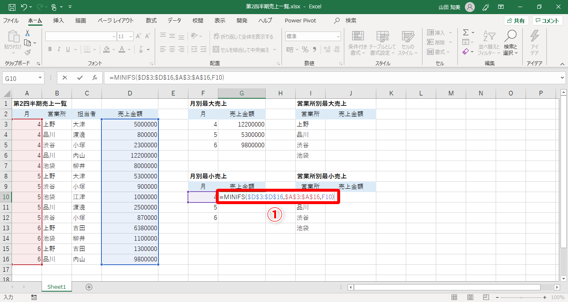Switch to the 挿入 ribbon tab

pos(59,20)
